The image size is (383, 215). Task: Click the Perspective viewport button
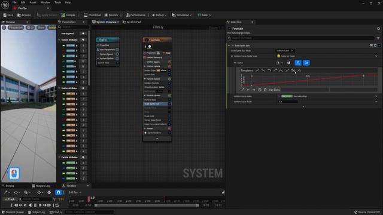16,27
